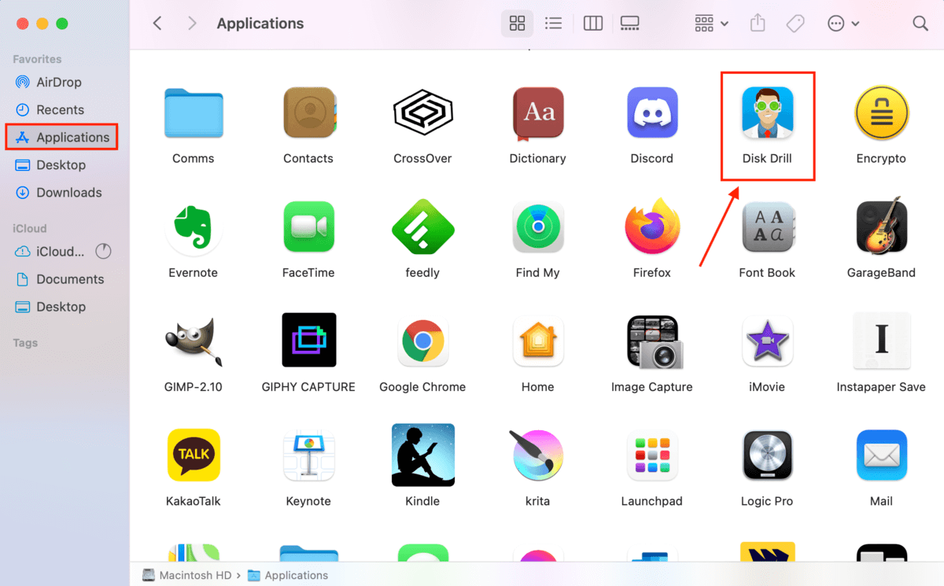
Task: Launch the CrossOver app
Action: (x=422, y=112)
